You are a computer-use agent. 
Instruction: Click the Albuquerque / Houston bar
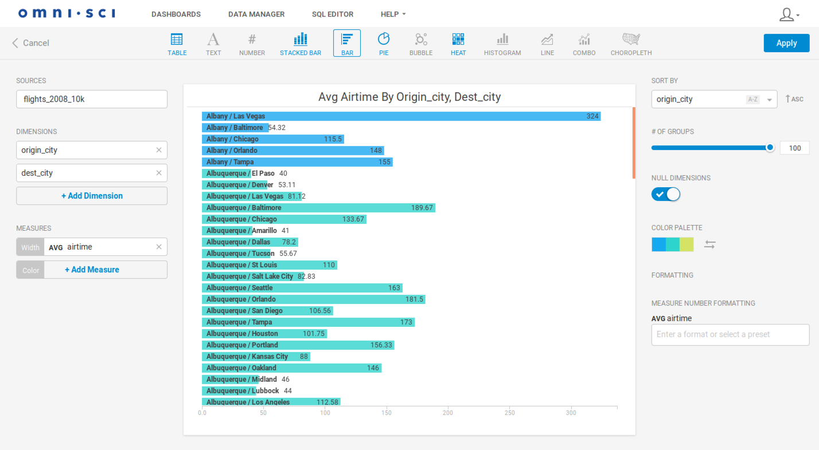coord(264,334)
